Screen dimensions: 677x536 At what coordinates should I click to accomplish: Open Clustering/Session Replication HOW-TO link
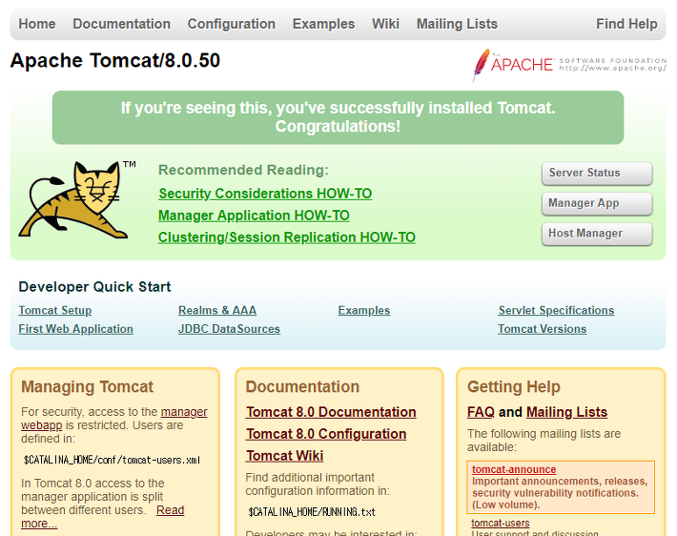coord(287,237)
